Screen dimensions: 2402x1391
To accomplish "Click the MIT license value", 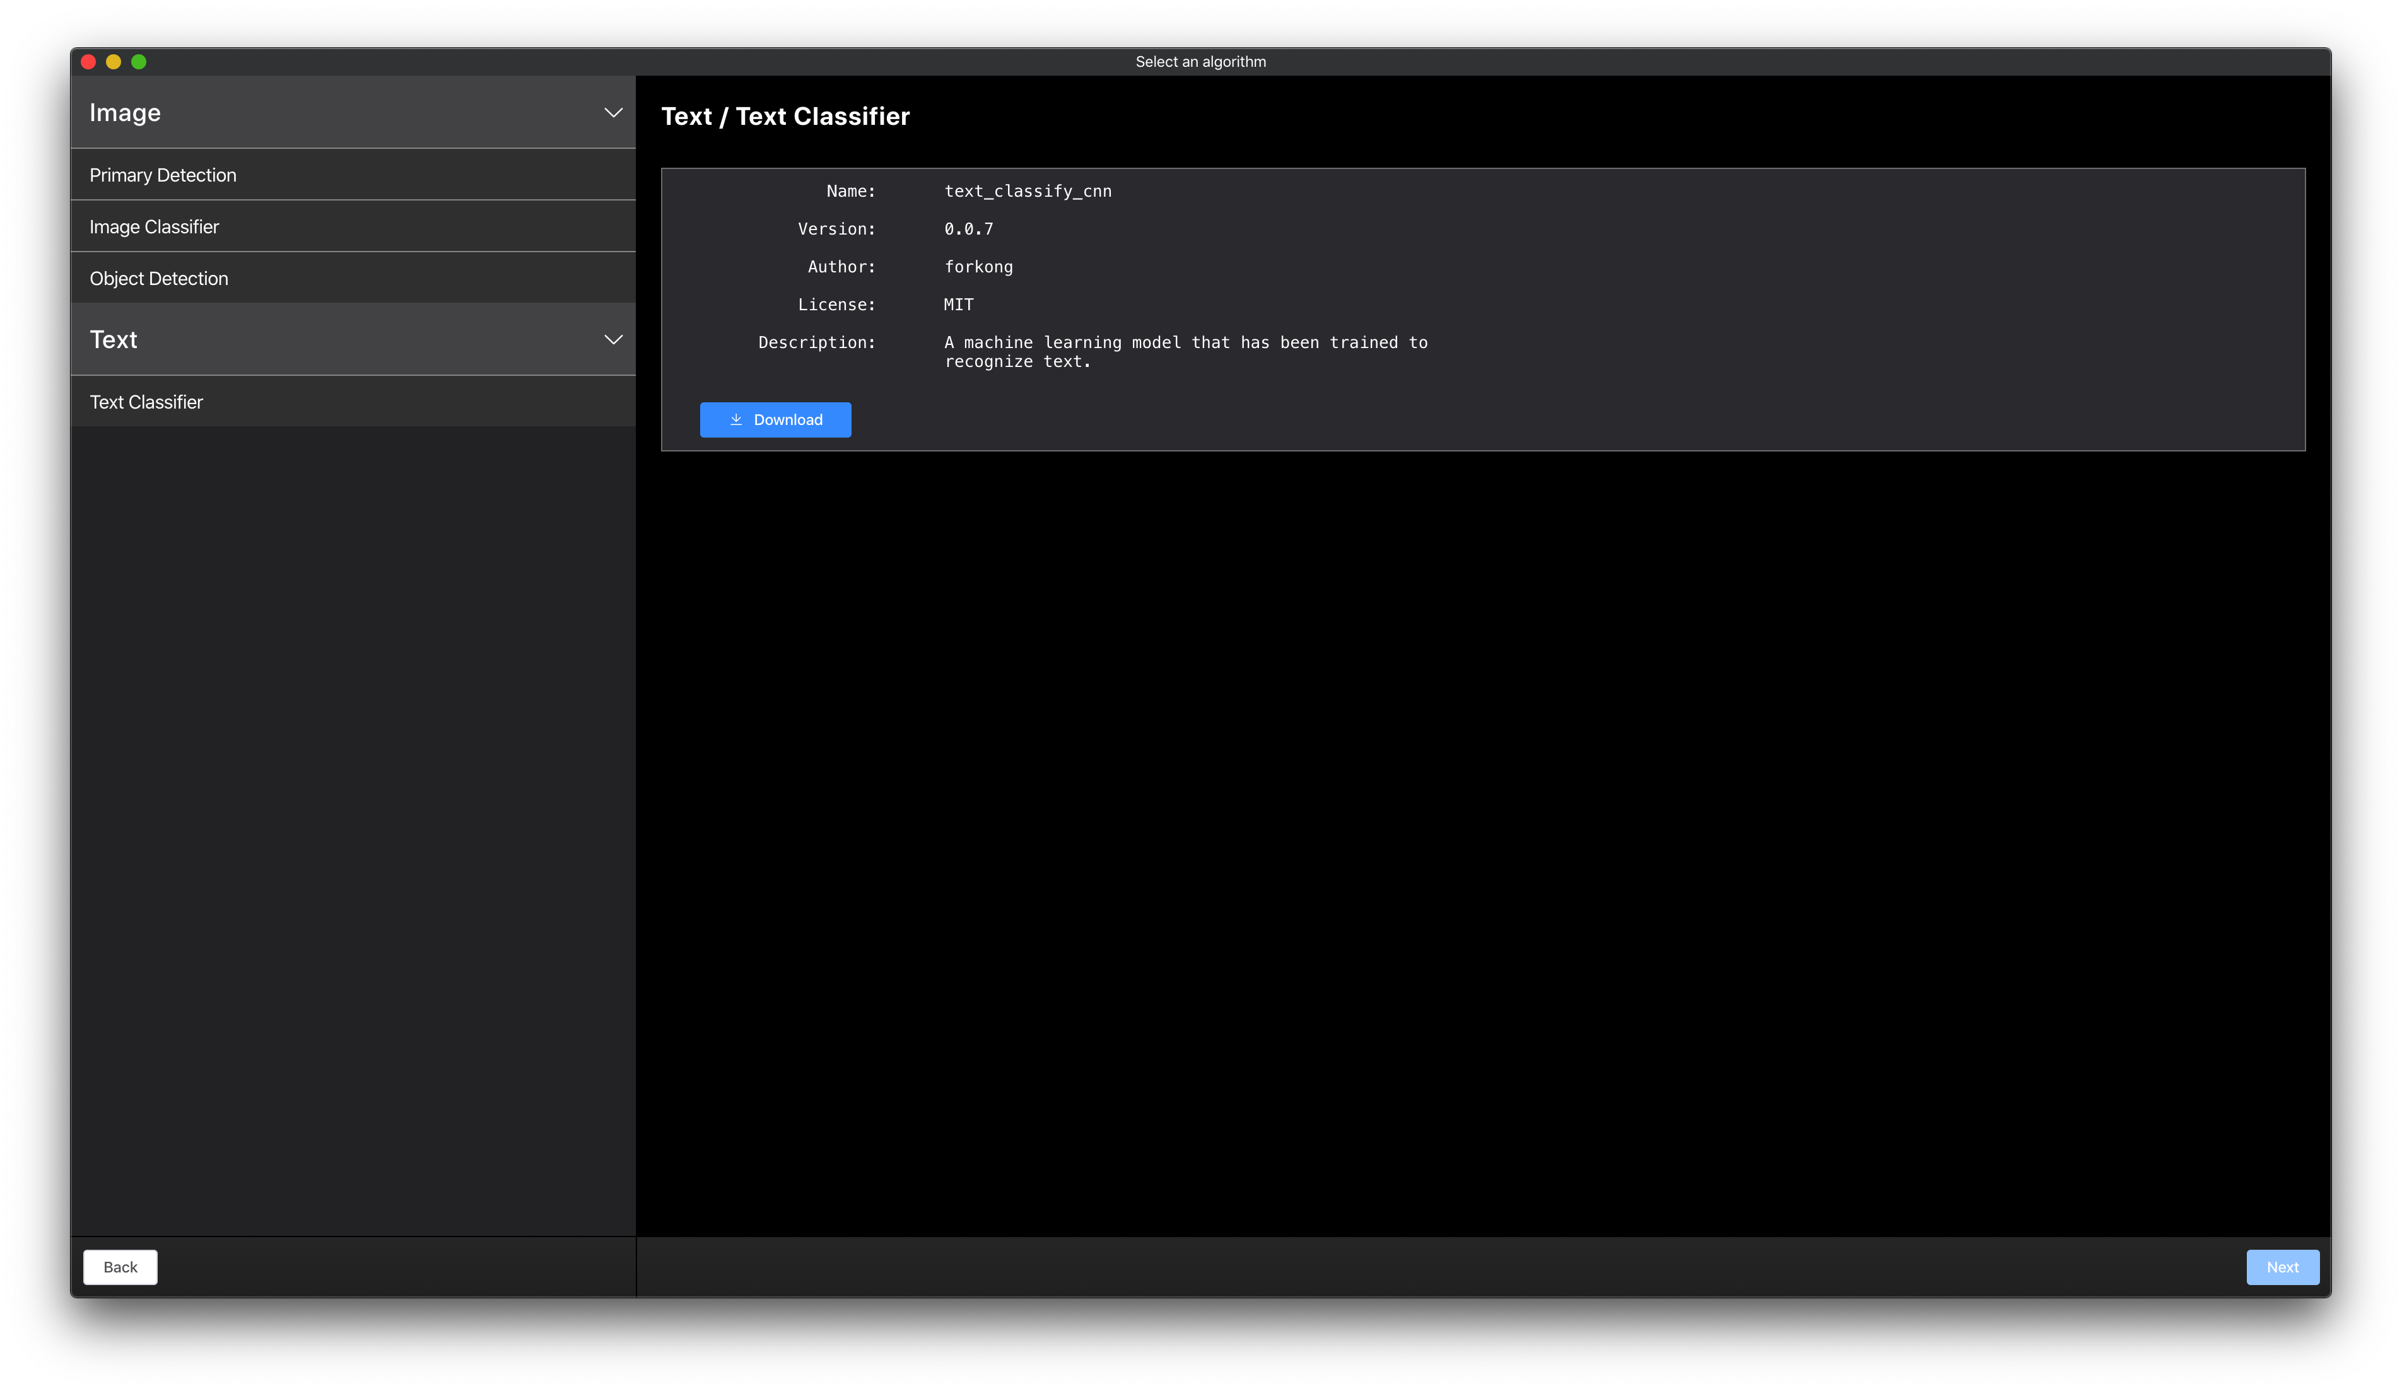I will click(x=958, y=305).
